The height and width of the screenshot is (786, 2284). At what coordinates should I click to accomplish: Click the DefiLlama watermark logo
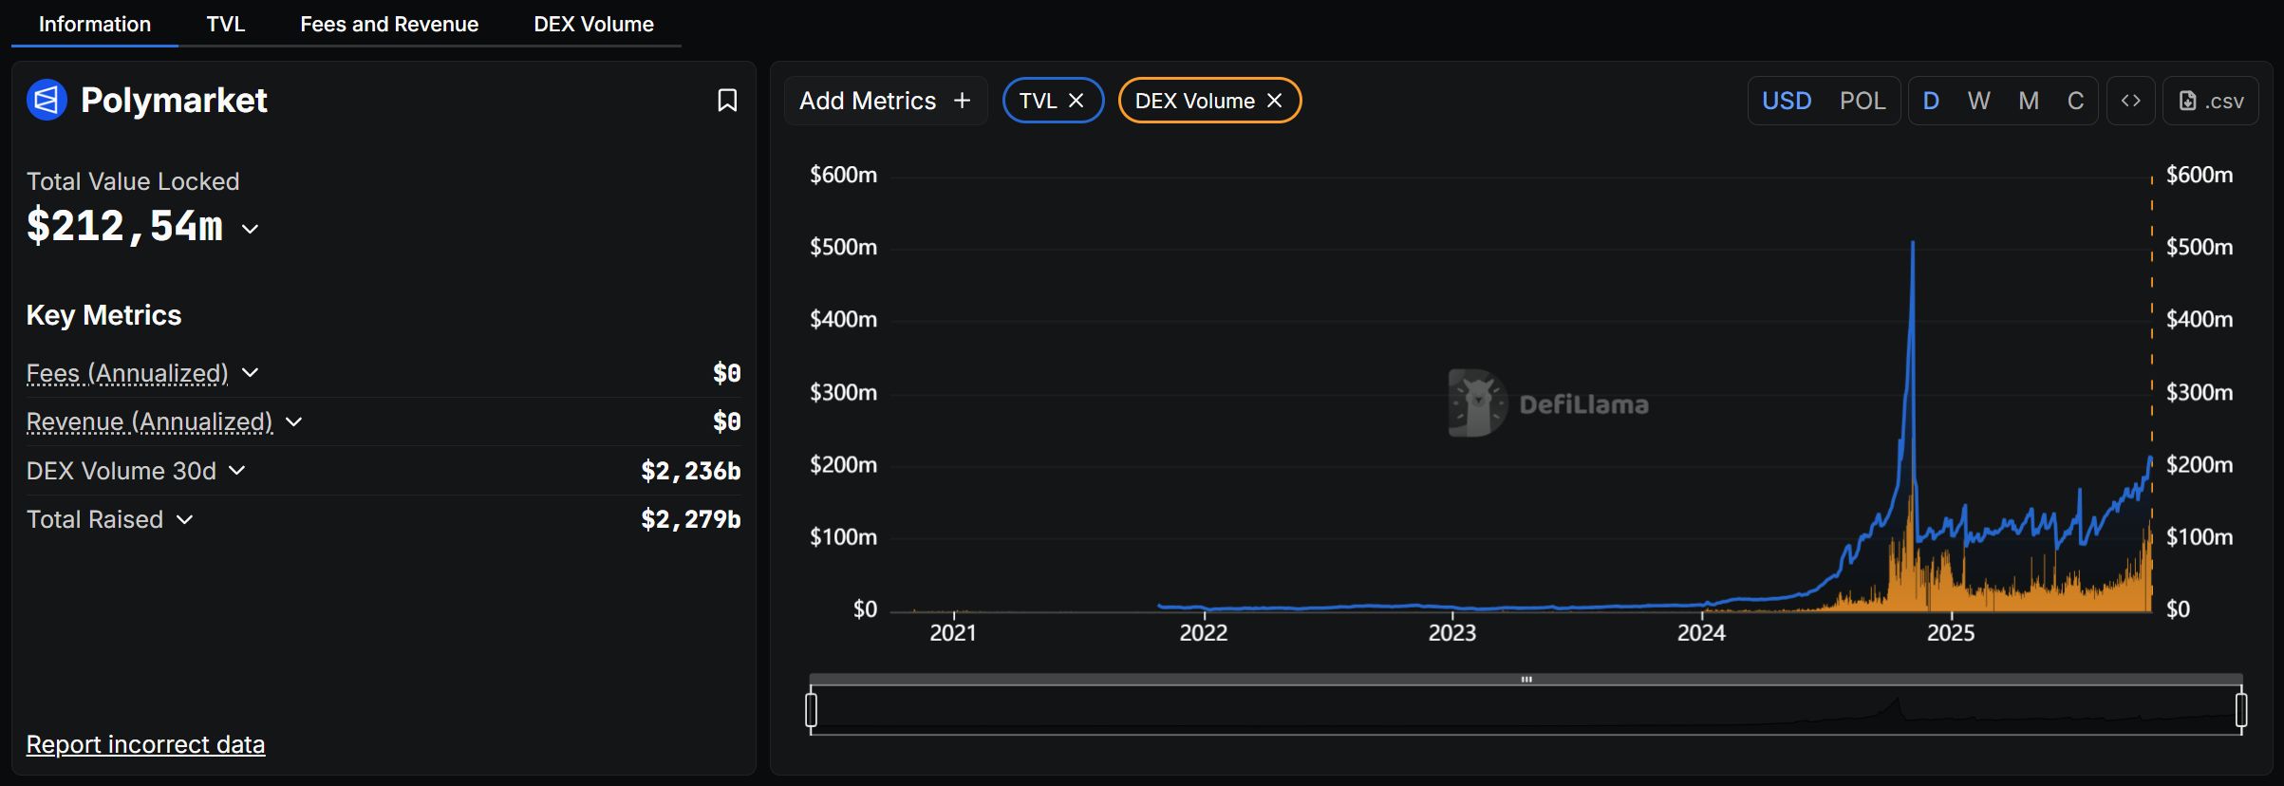click(x=1477, y=403)
